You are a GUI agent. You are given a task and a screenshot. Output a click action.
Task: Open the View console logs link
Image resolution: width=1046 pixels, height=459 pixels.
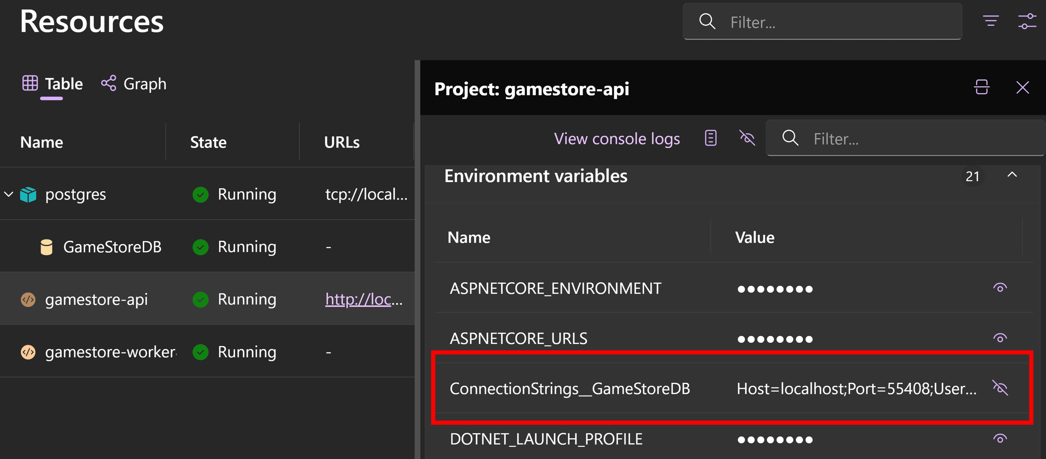[x=617, y=138]
